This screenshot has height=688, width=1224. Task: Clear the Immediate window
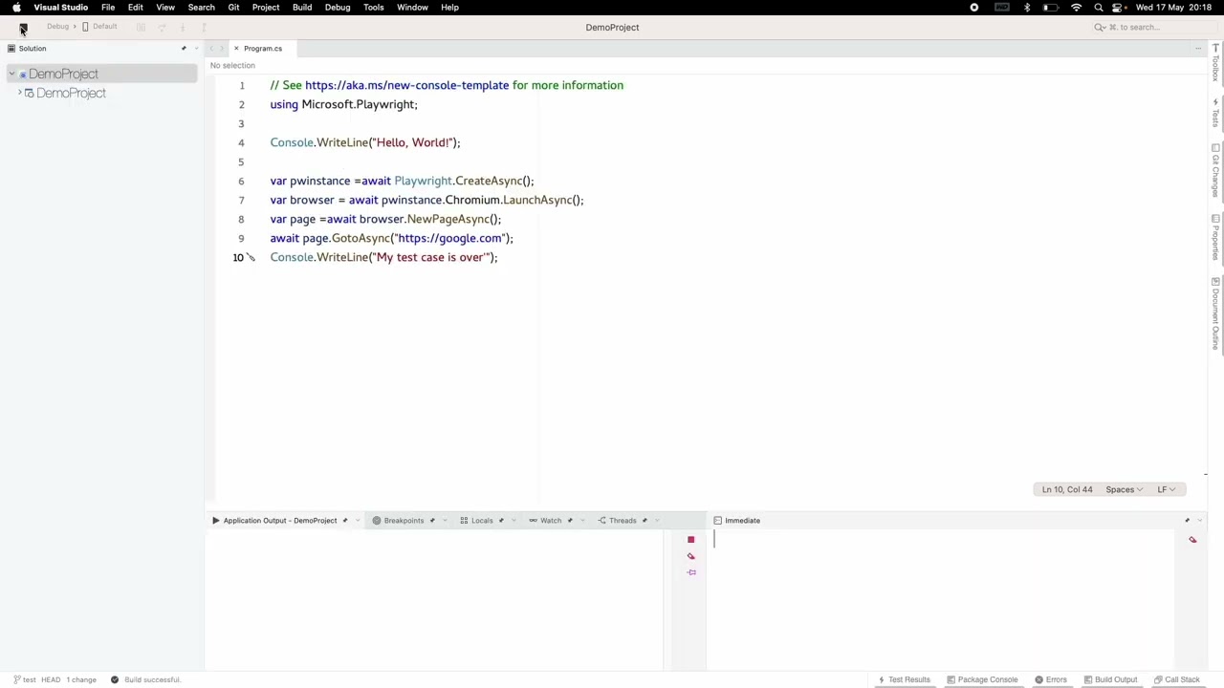pos(1192,540)
